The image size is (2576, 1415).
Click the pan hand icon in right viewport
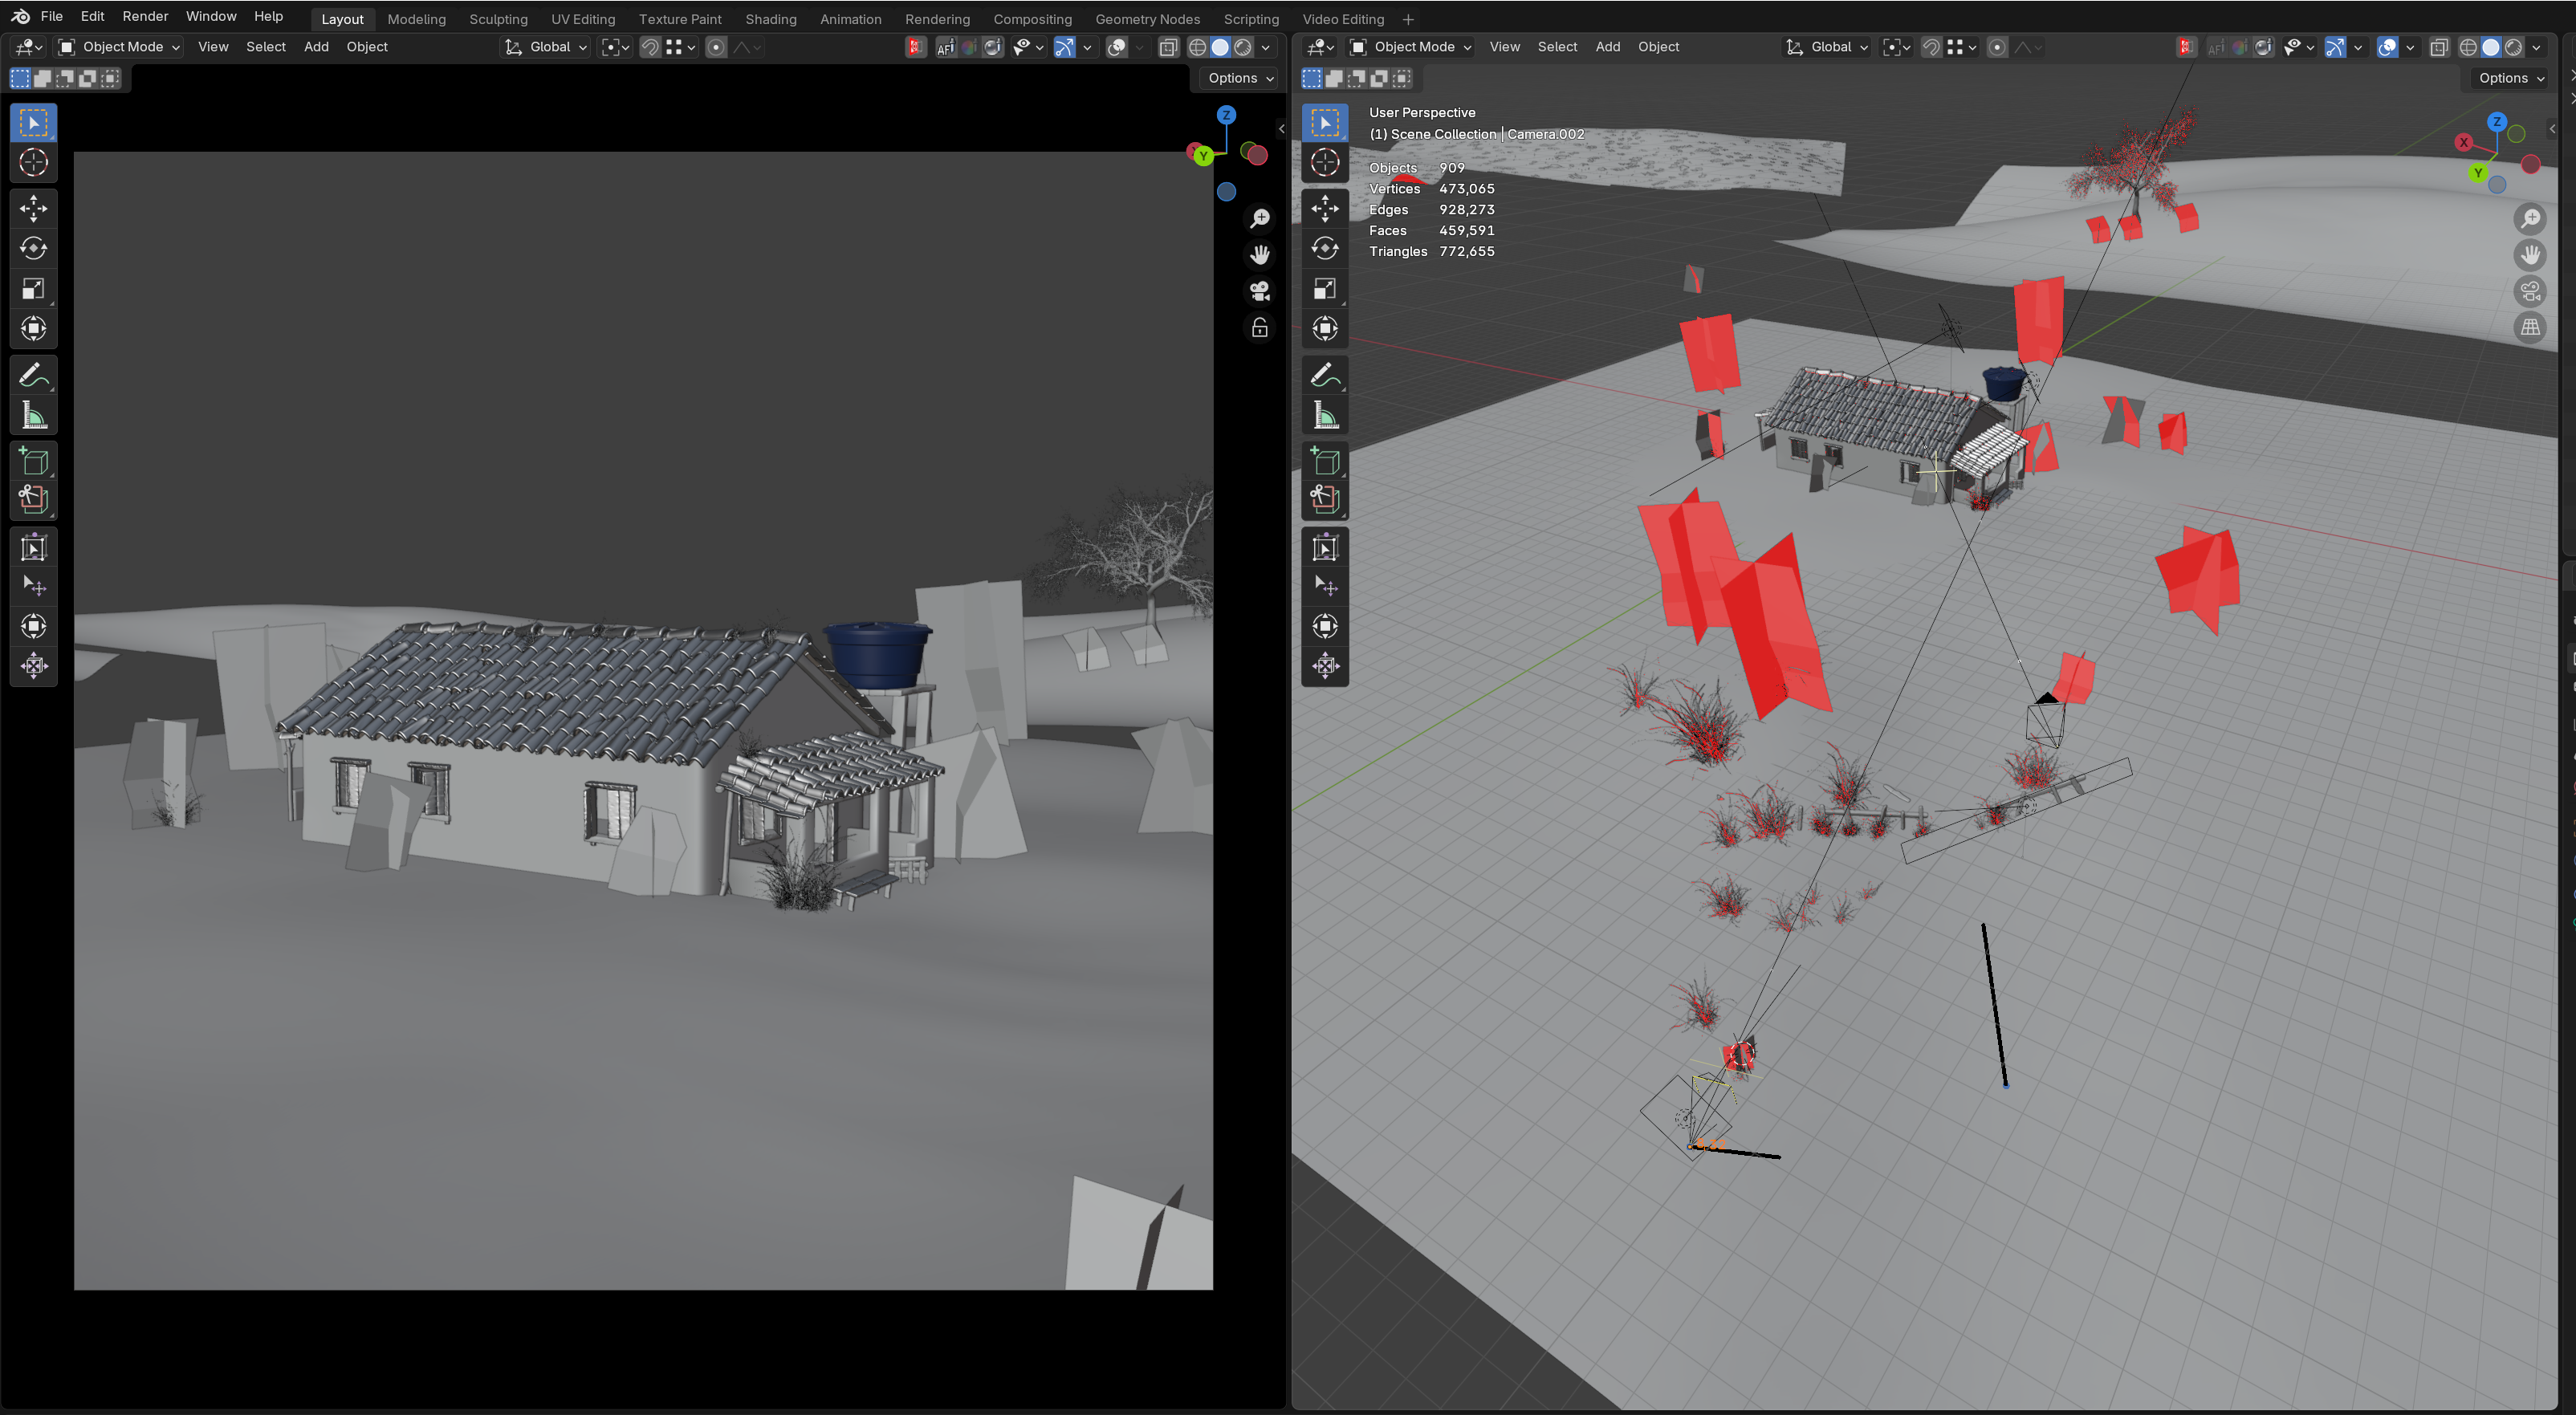tap(2530, 255)
